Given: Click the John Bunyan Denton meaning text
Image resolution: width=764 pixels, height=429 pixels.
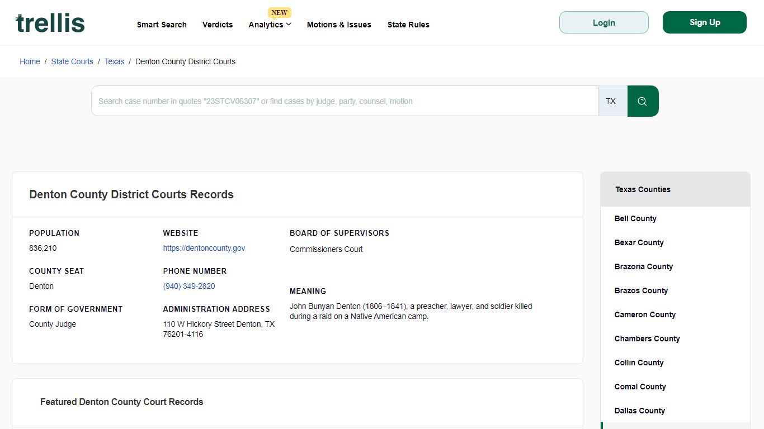Looking at the screenshot, I should pos(411,311).
